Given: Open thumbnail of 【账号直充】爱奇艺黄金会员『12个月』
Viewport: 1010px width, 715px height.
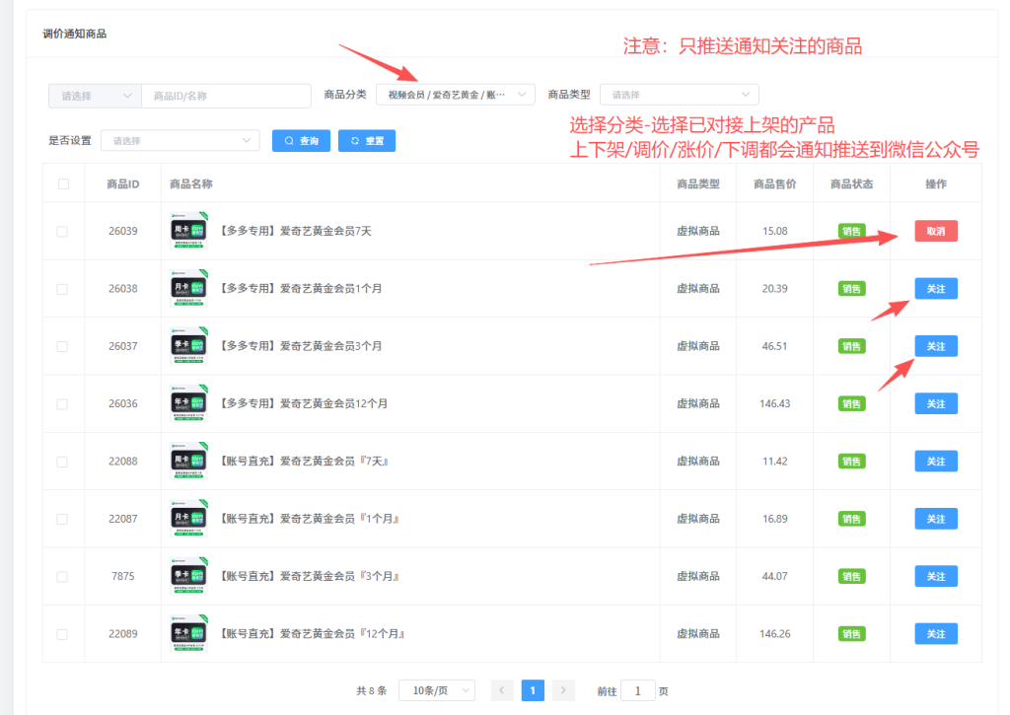Looking at the screenshot, I should coord(188,633).
